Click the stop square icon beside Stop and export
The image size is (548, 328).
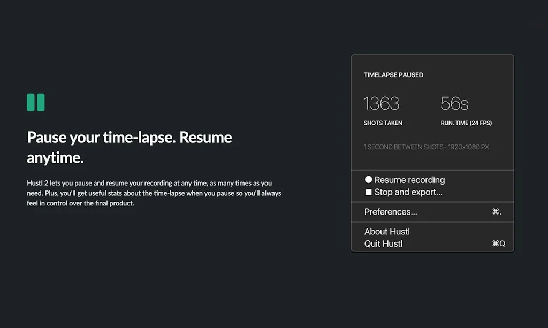pos(368,192)
